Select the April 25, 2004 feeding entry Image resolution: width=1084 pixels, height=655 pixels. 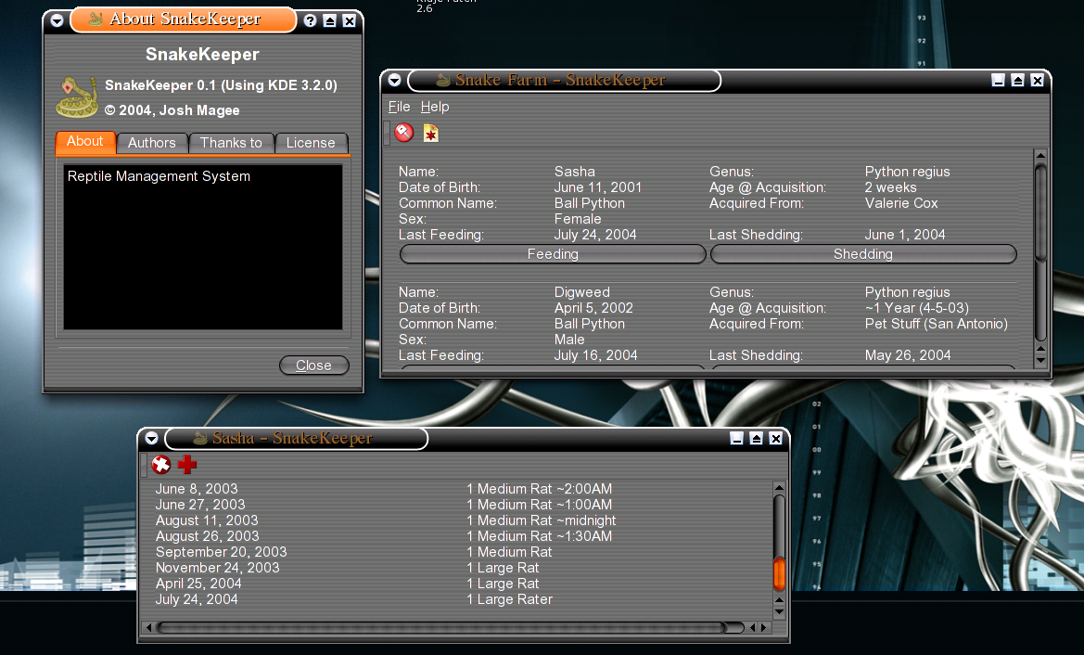tap(198, 584)
